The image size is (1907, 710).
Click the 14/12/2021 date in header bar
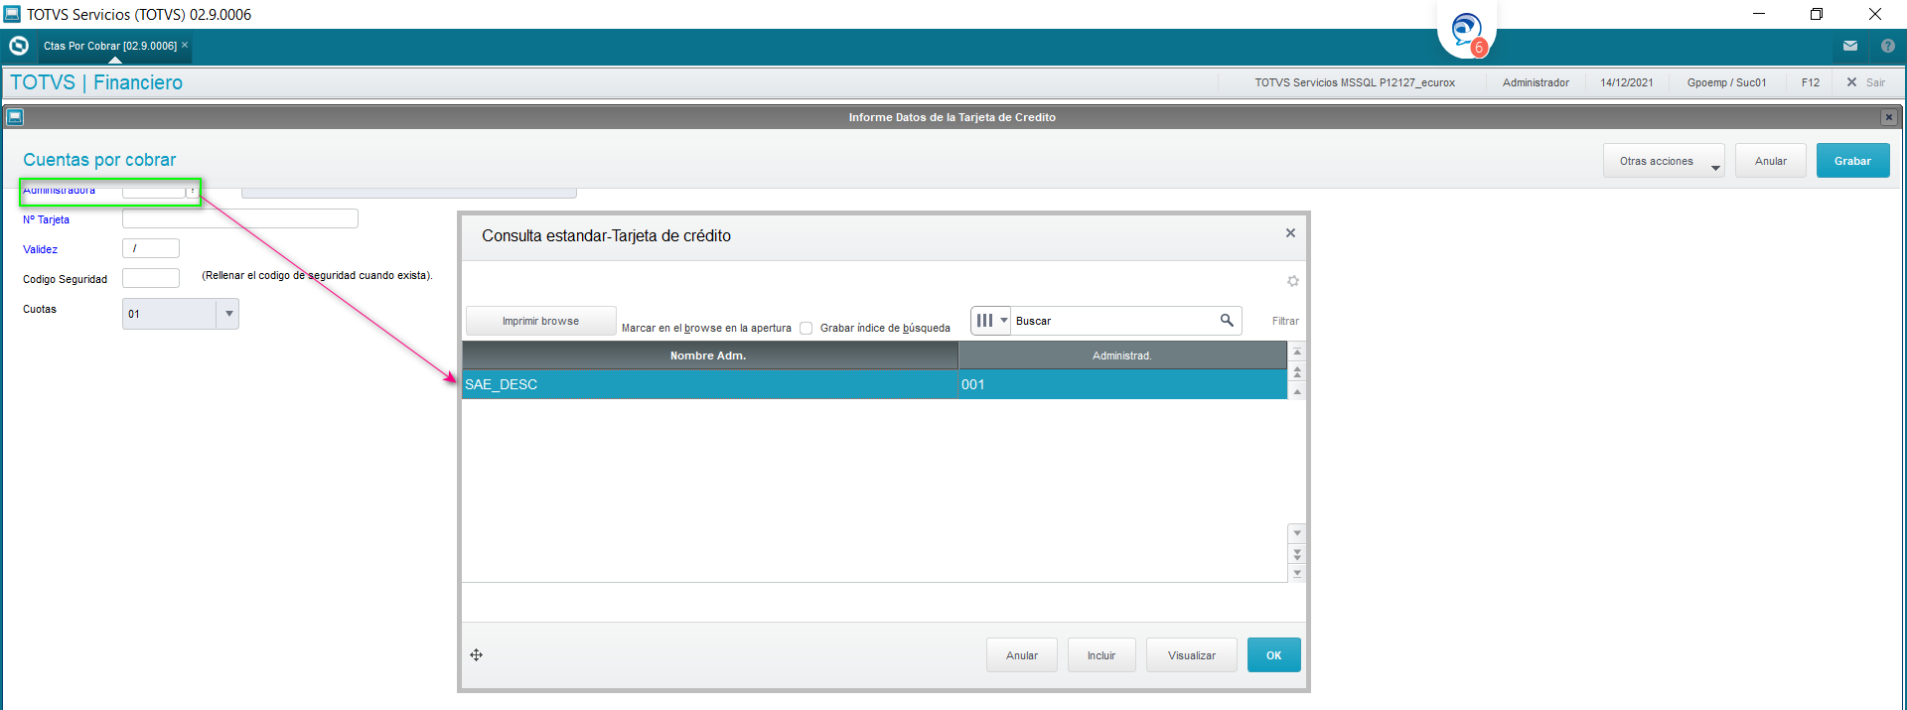(x=1627, y=82)
